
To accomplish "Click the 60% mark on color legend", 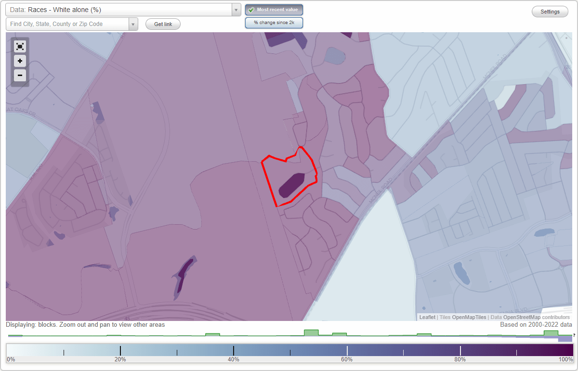I will 347,359.
